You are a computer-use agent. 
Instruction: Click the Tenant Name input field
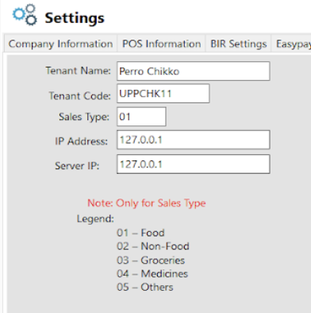click(x=194, y=71)
